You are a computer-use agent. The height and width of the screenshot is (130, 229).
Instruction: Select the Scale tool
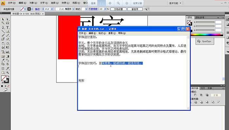[8, 43]
